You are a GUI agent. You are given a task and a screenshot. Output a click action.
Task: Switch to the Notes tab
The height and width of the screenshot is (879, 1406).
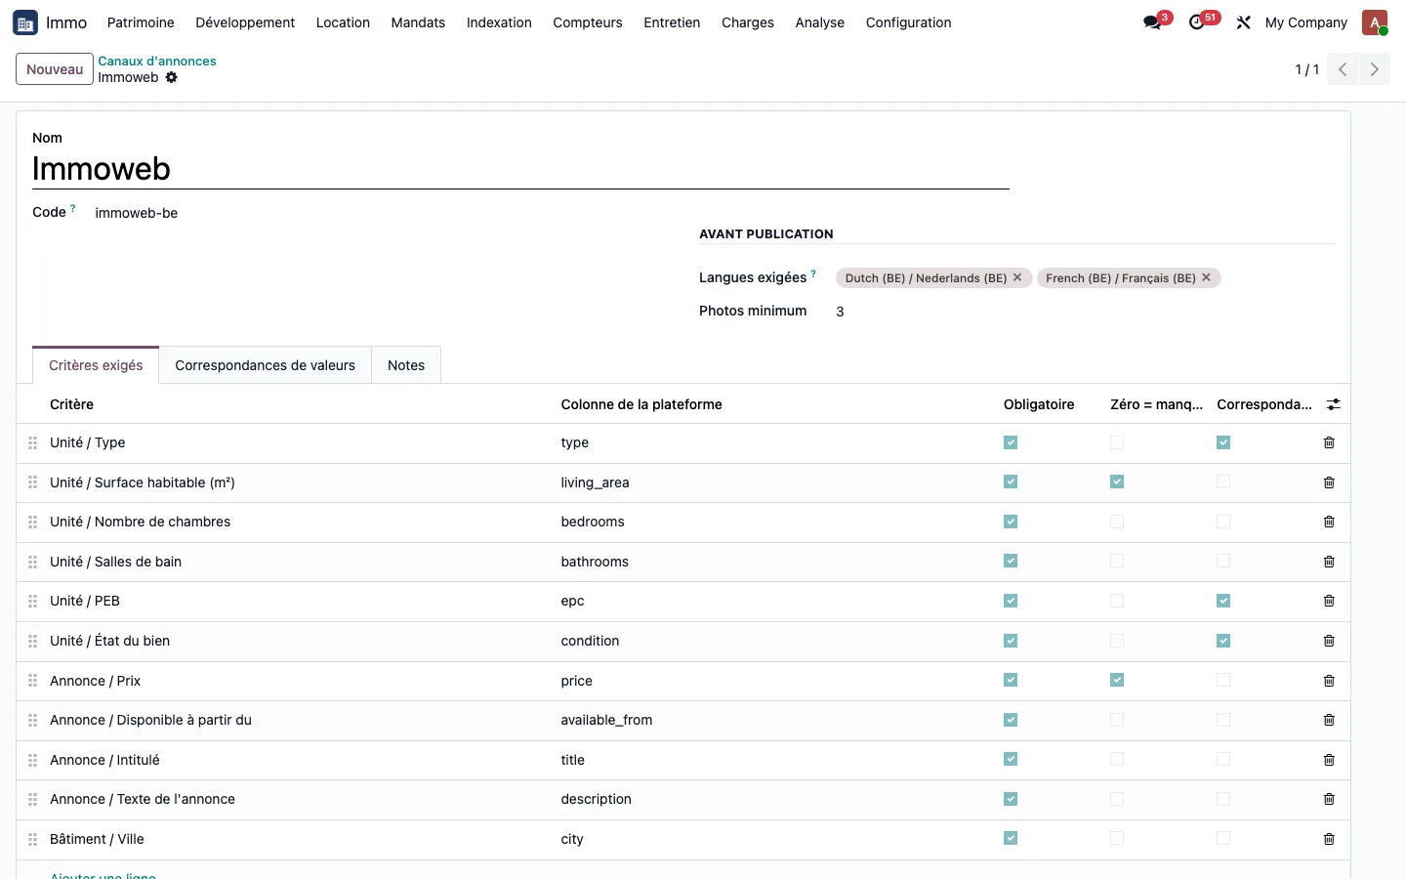click(x=406, y=365)
